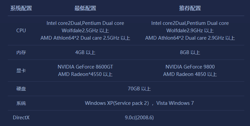Click the AMD Radeon 4850 以上 text

coord(190,74)
